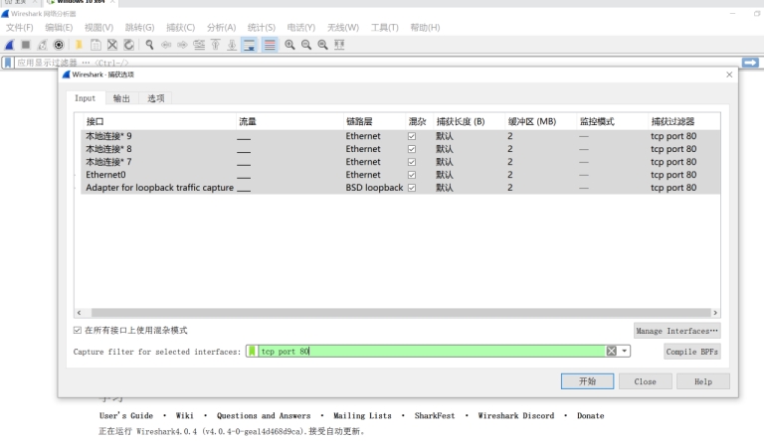Expand the capture filter history dropdown arrow

[626, 351]
